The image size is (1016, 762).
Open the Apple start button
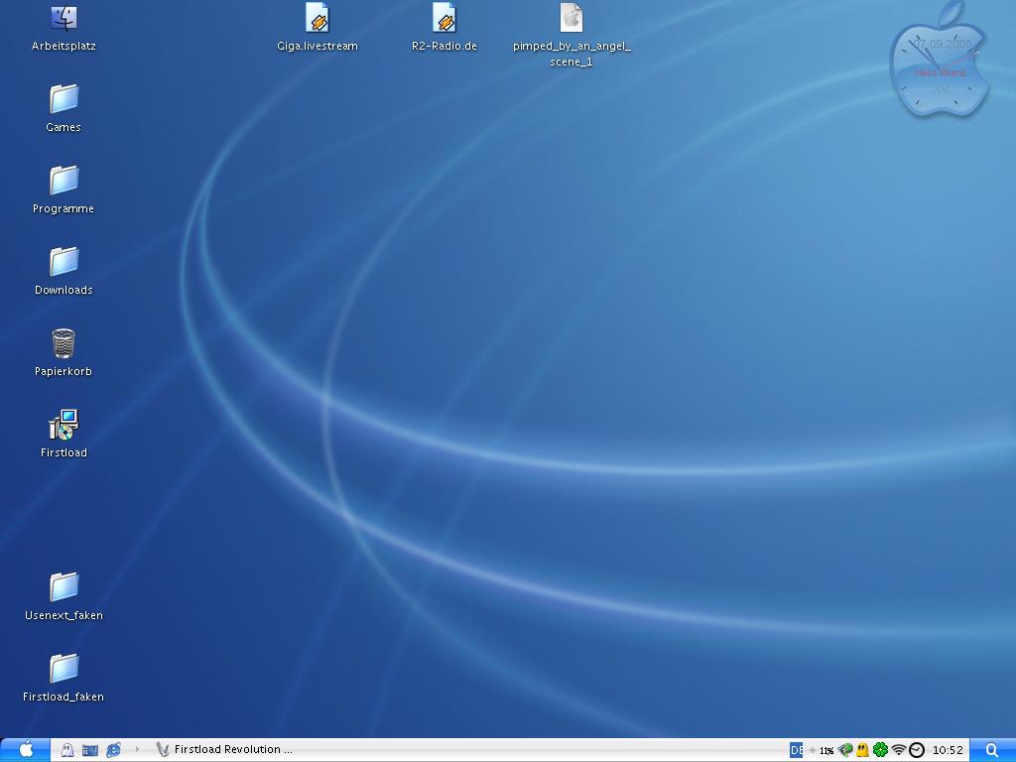tap(25, 750)
